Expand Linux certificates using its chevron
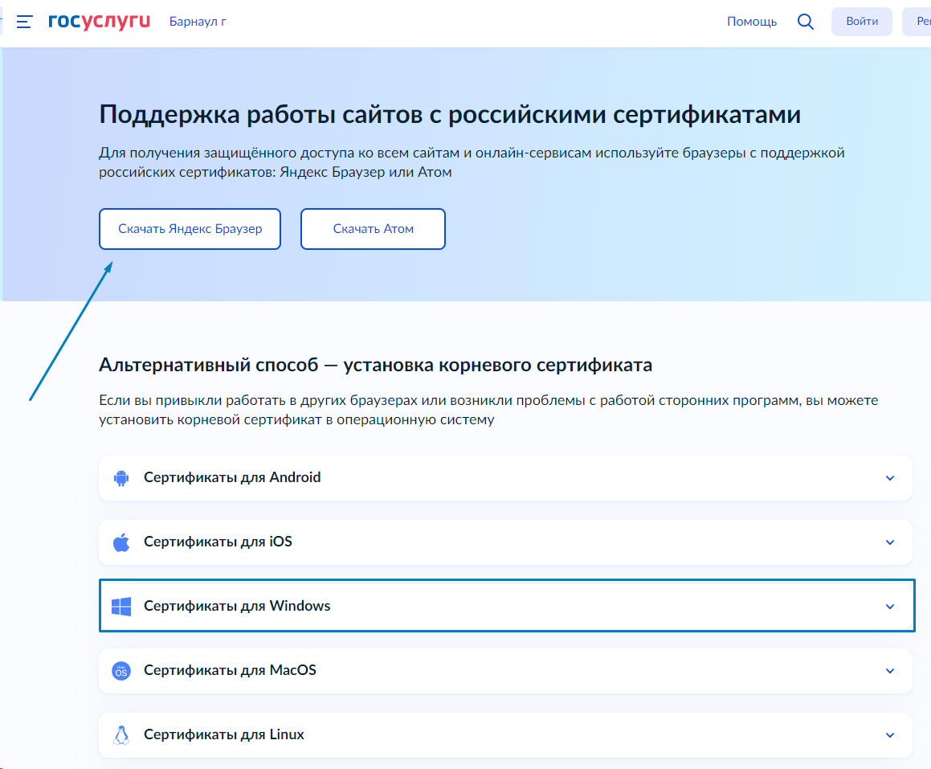Viewport: 931px width, 769px height. 889,735
